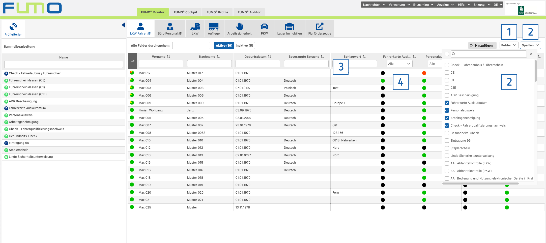Screen dimensions: 546x243
Task: Select the LKW Fahrer person icon
Action: (x=140, y=26)
